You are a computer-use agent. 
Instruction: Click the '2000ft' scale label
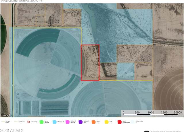click(178, 112)
